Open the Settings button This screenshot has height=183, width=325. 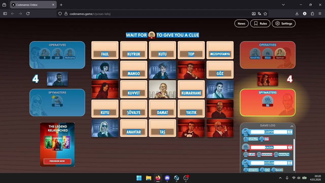tap(284, 23)
